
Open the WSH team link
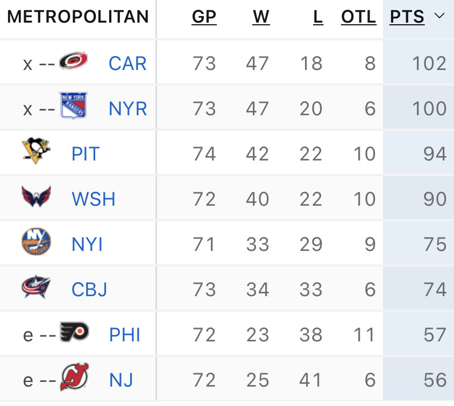94,199
